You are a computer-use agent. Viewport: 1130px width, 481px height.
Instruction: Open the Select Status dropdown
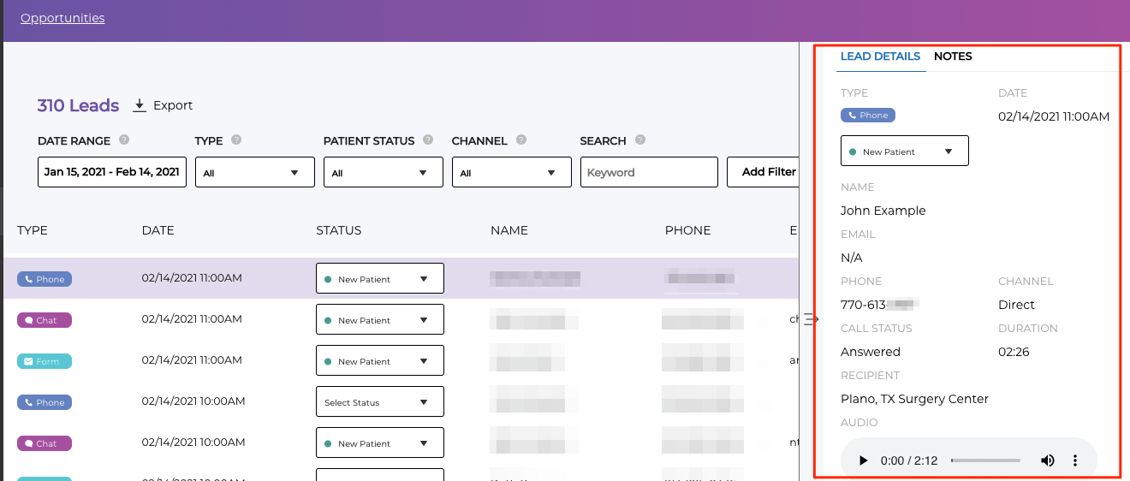pyautogui.click(x=380, y=401)
